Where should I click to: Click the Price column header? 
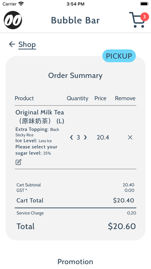[101, 98]
